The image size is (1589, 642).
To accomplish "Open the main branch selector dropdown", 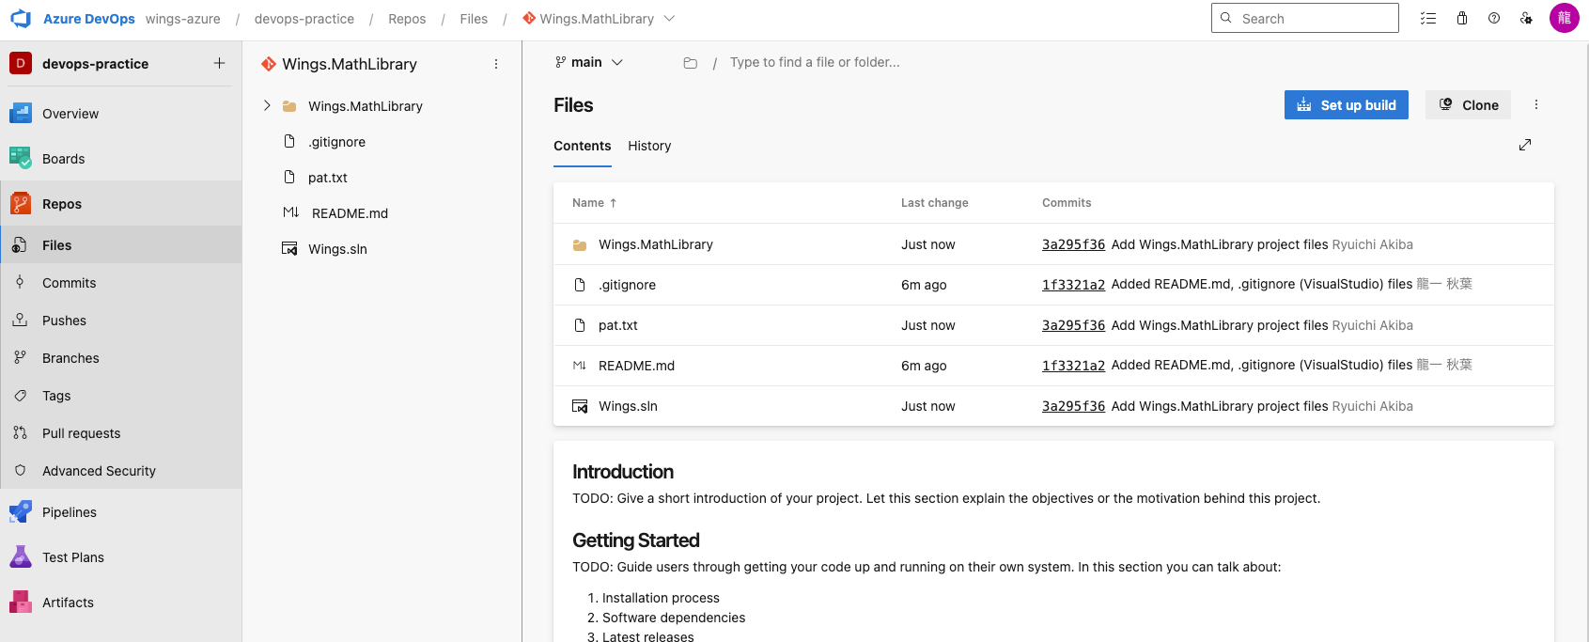I will pyautogui.click(x=589, y=63).
